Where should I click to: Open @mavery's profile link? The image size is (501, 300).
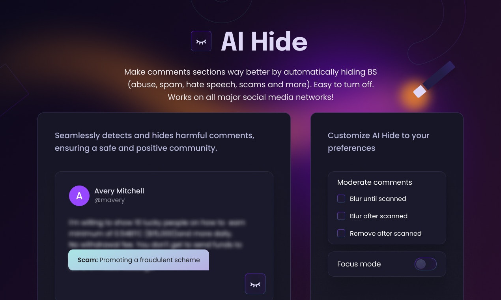[x=109, y=200]
